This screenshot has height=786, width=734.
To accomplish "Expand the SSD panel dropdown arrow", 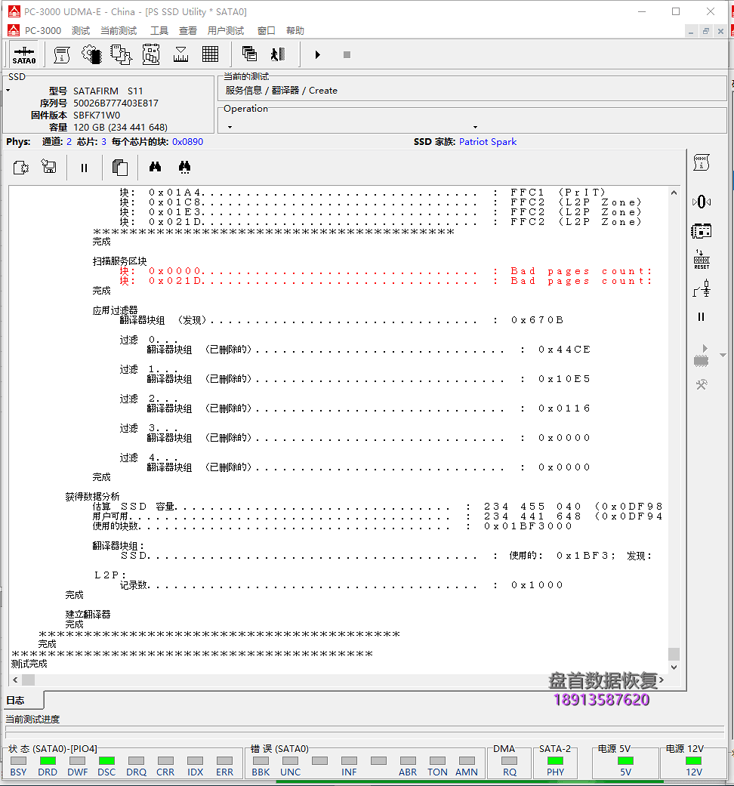I will 8,91.
